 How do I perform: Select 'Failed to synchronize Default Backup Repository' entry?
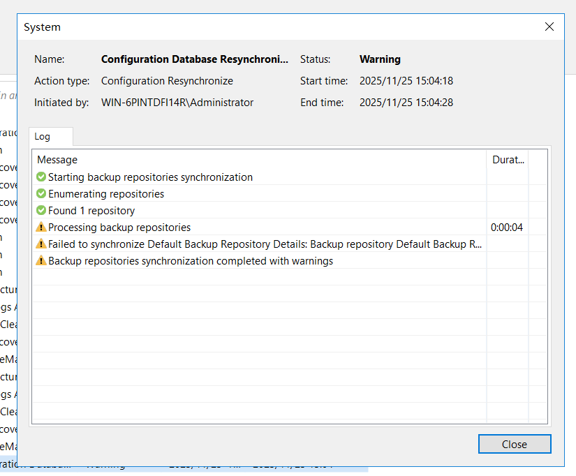point(290,244)
